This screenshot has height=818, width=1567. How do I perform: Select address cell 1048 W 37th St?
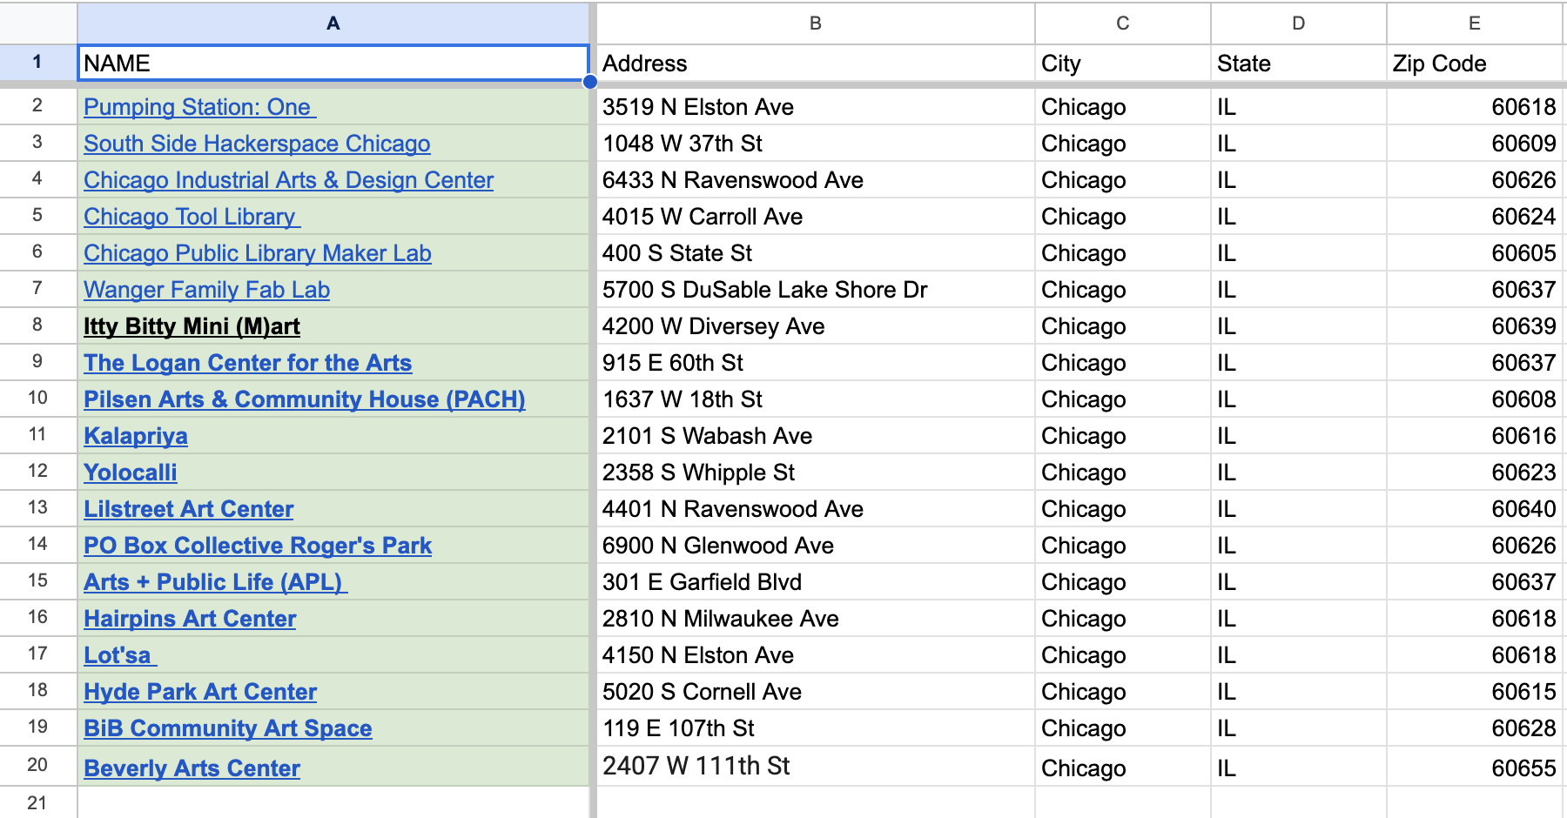[816, 144]
